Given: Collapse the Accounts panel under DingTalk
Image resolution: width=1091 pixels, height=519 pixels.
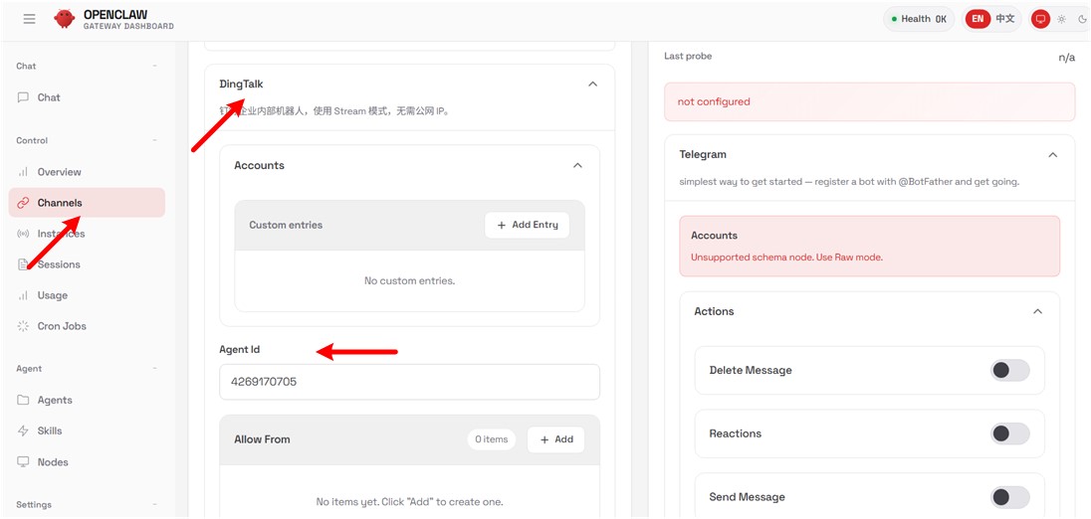Looking at the screenshot, I should coord(577,166).
